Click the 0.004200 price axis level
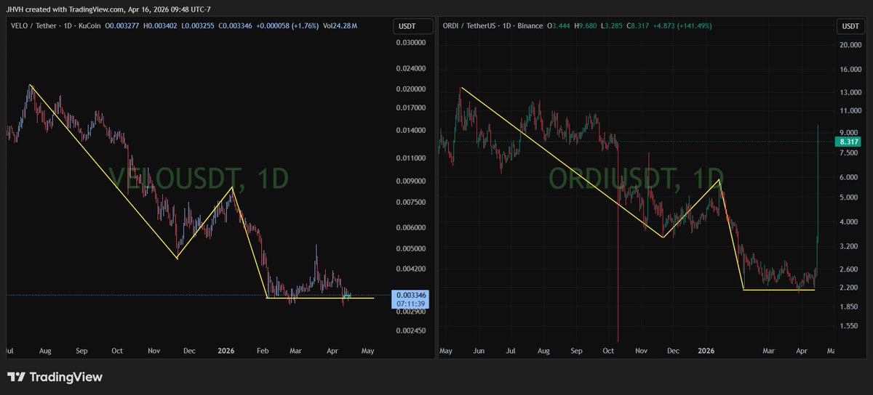Viewport: 873px width, 395px height. tap(410, 269)
